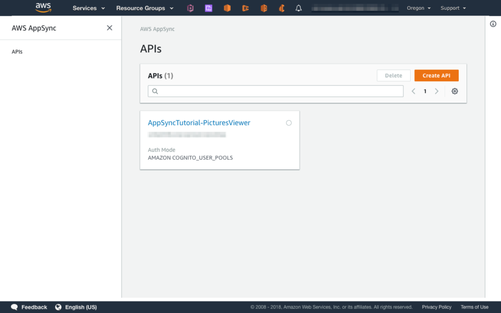
Task: Open APIs table preferences gear
Action: point(455,91)
